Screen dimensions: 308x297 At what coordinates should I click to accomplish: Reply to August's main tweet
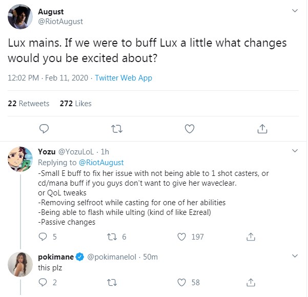[x=45, y=128]
